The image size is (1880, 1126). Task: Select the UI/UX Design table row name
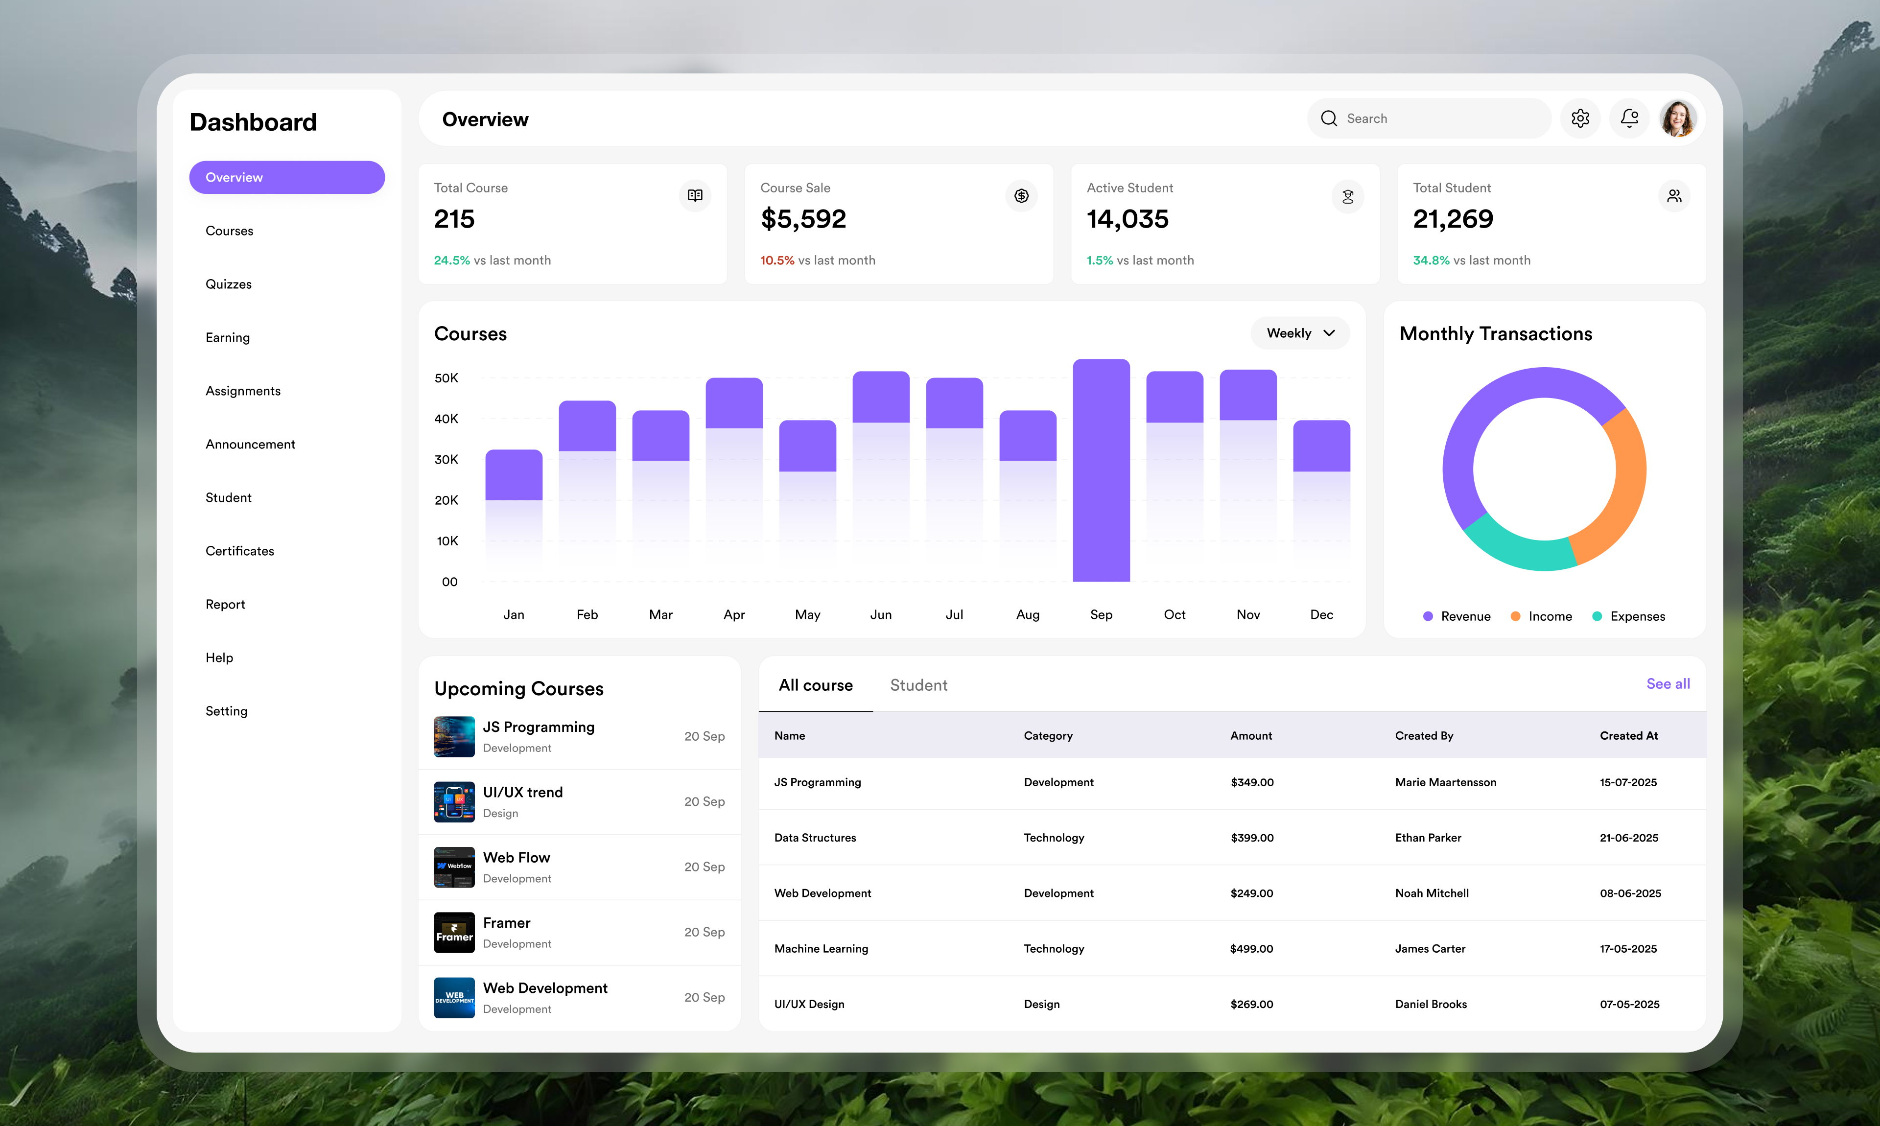pyautogui.click(x=809, y=1004)
